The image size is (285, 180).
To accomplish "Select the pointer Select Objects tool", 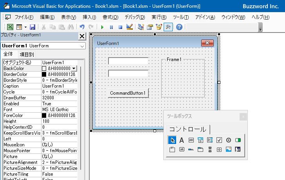I will (172, 140).
